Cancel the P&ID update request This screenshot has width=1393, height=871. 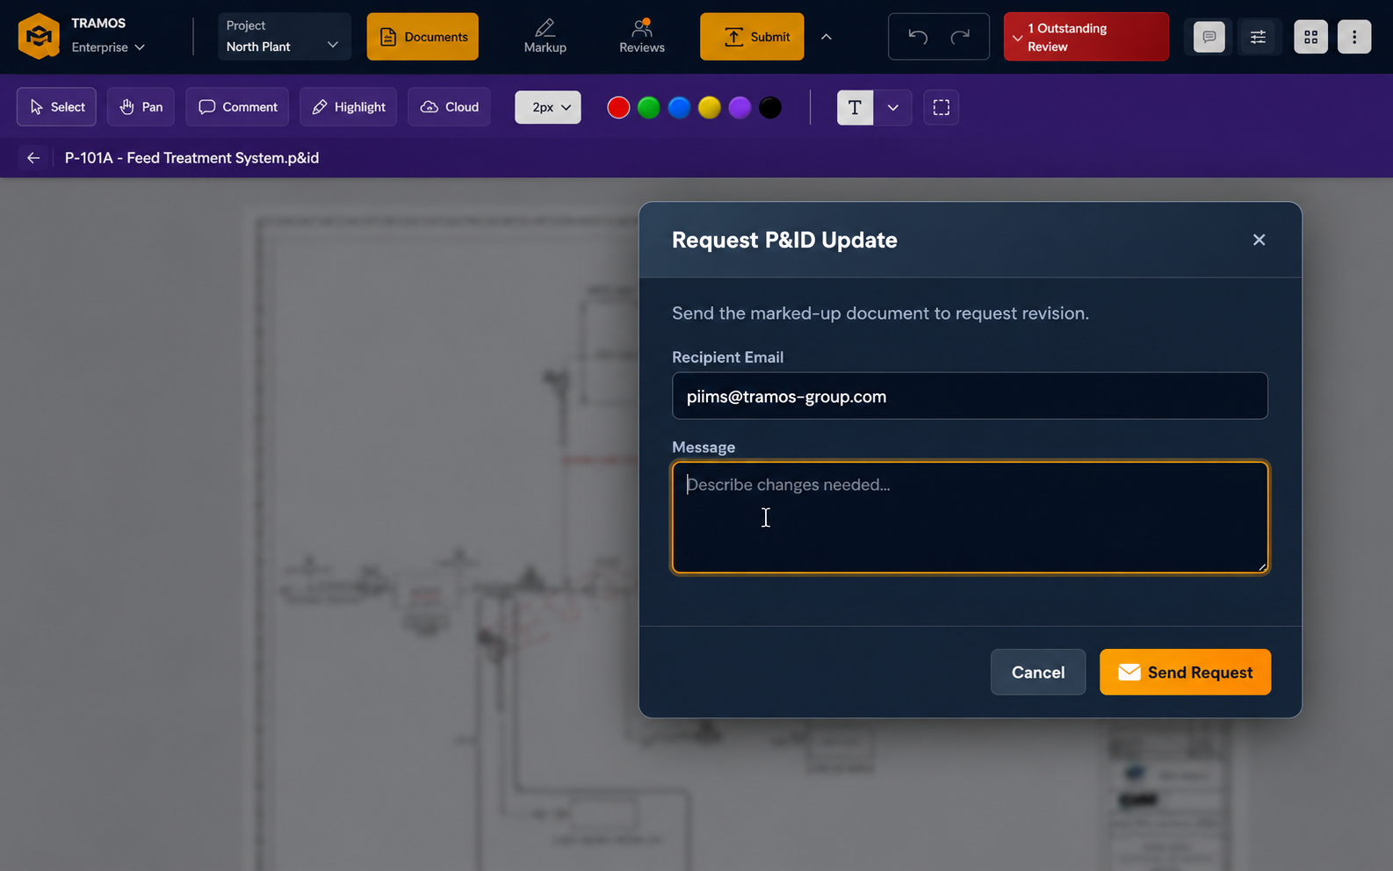click(x=1038, y=673)
